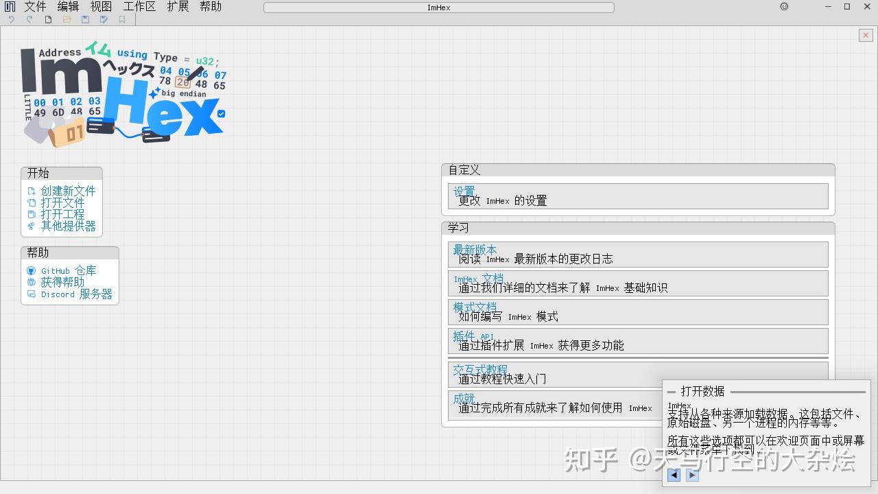This screenshot has width=878, height=494.
Task: Click the telescope icon beside 其他提供器
Action: pyautogui.click(x=31, y=226)
